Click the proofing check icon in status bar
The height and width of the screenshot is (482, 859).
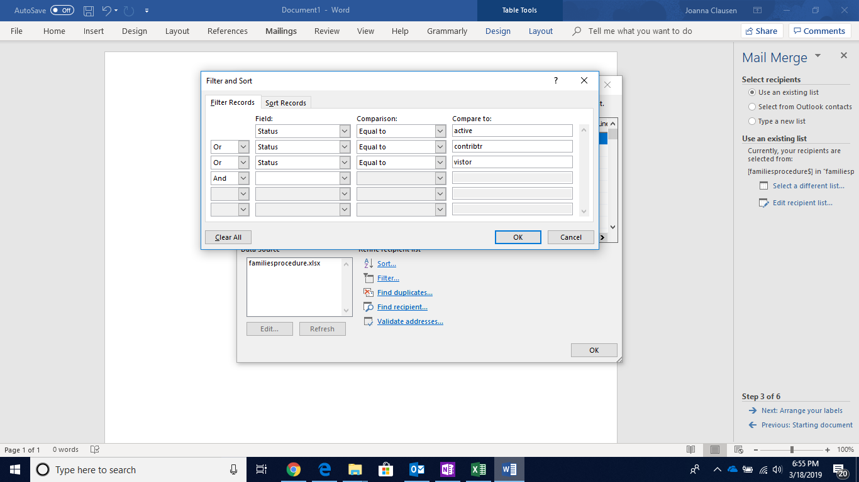95,449
